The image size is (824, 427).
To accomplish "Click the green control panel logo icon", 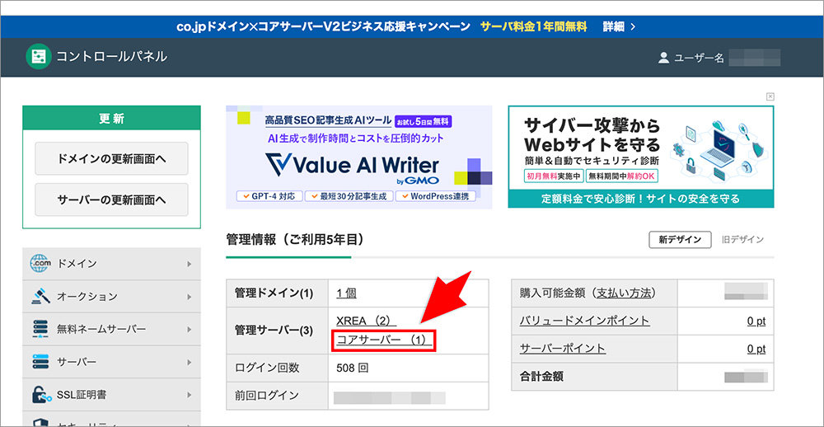I will pos(39,57).
